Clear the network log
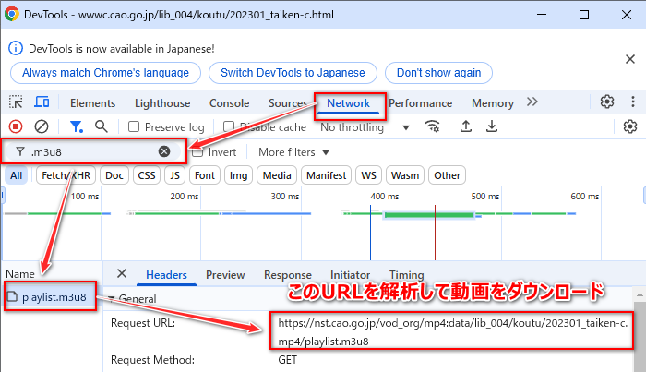 [x=42, y=126]
